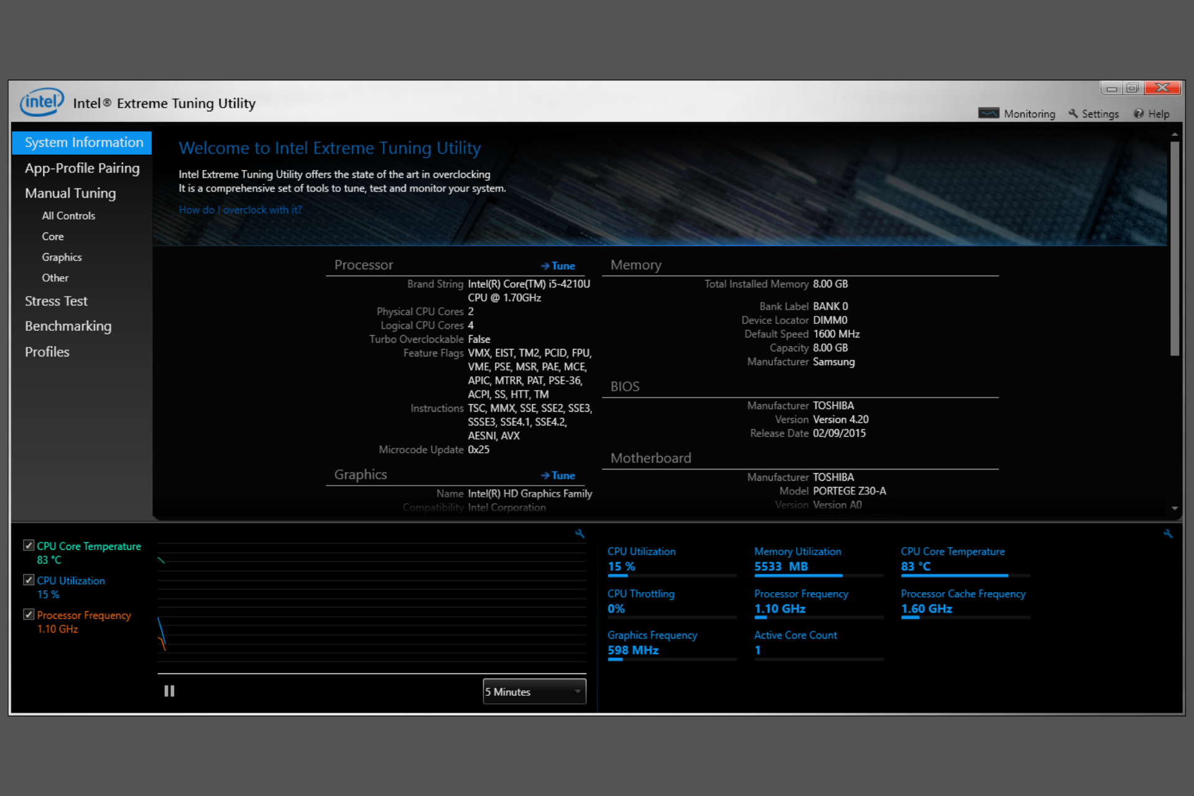Click the How do I overclock it link
This screenshot has height=796, width=1194.
[240, 209]
